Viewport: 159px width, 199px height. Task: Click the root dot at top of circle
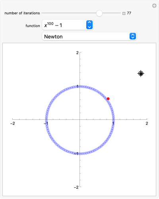(80, 86)
